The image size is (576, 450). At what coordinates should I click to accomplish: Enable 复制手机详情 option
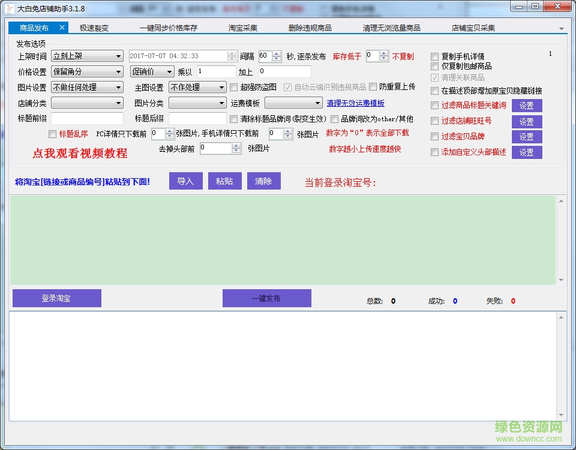434,56
